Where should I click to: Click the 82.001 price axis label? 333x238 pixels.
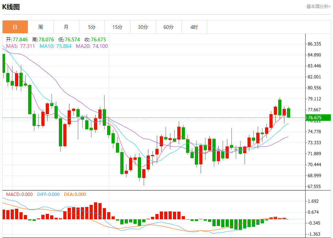tap(314, 77)
